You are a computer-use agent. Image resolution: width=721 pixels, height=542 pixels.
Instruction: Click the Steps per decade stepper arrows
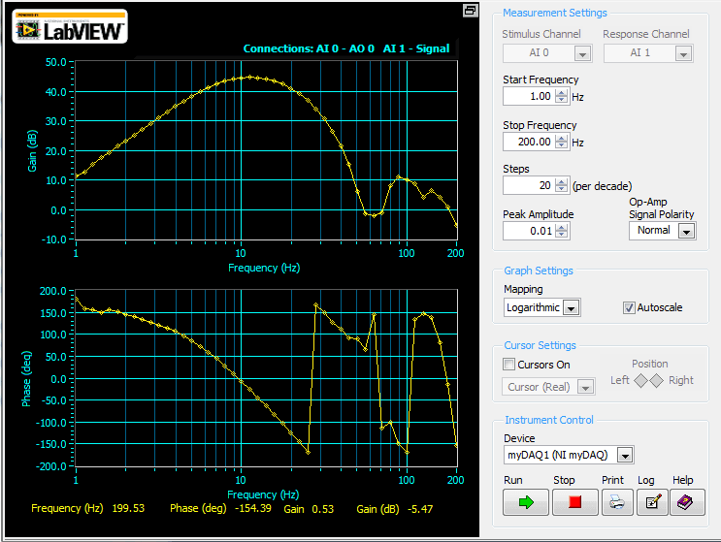pyautogui.click(x=561, y=185)
